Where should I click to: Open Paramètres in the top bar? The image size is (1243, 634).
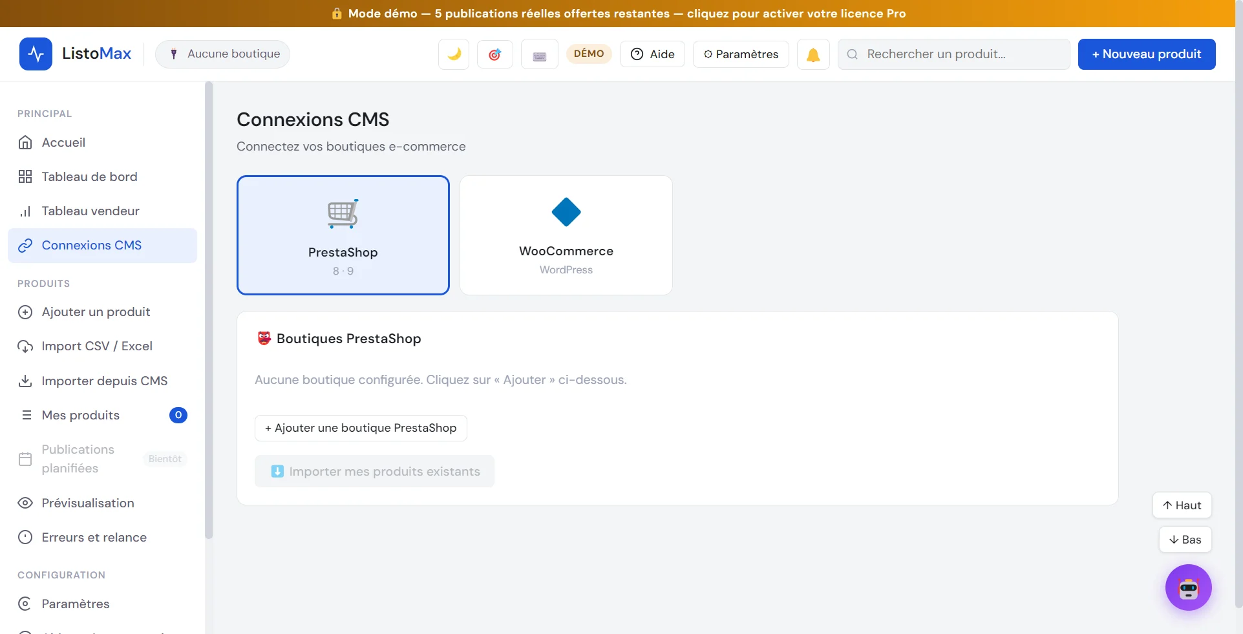coord(741,54)
